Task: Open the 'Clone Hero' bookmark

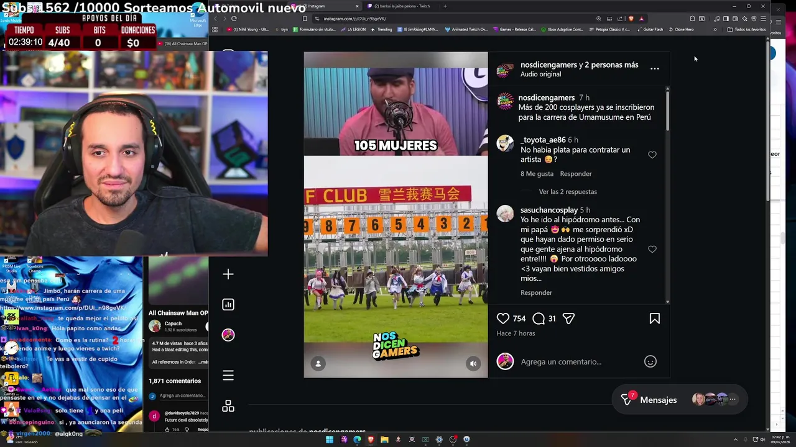Action: click(x=681, y=29)
